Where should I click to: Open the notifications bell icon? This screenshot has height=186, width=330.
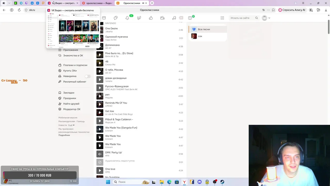127,18
